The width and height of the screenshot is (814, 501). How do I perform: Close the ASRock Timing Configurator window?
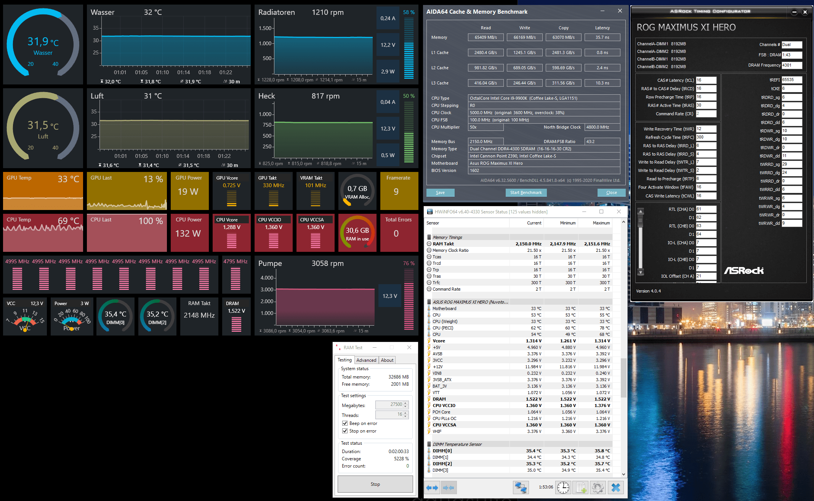805,12
